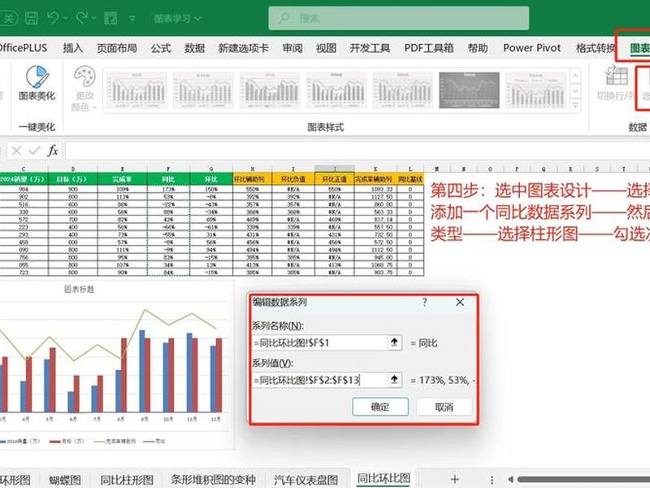Screen dimensions: 650x488
Task: Click horizontal scrollbar left arrow
Action: (x=510, y=479)
